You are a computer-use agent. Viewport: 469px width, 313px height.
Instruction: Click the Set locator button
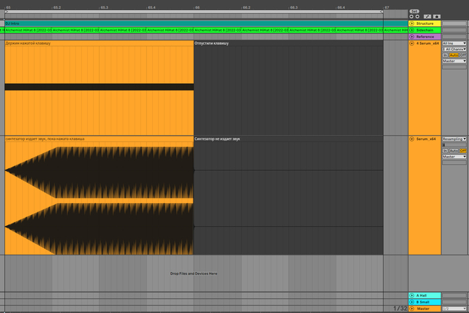pos(414,11)
